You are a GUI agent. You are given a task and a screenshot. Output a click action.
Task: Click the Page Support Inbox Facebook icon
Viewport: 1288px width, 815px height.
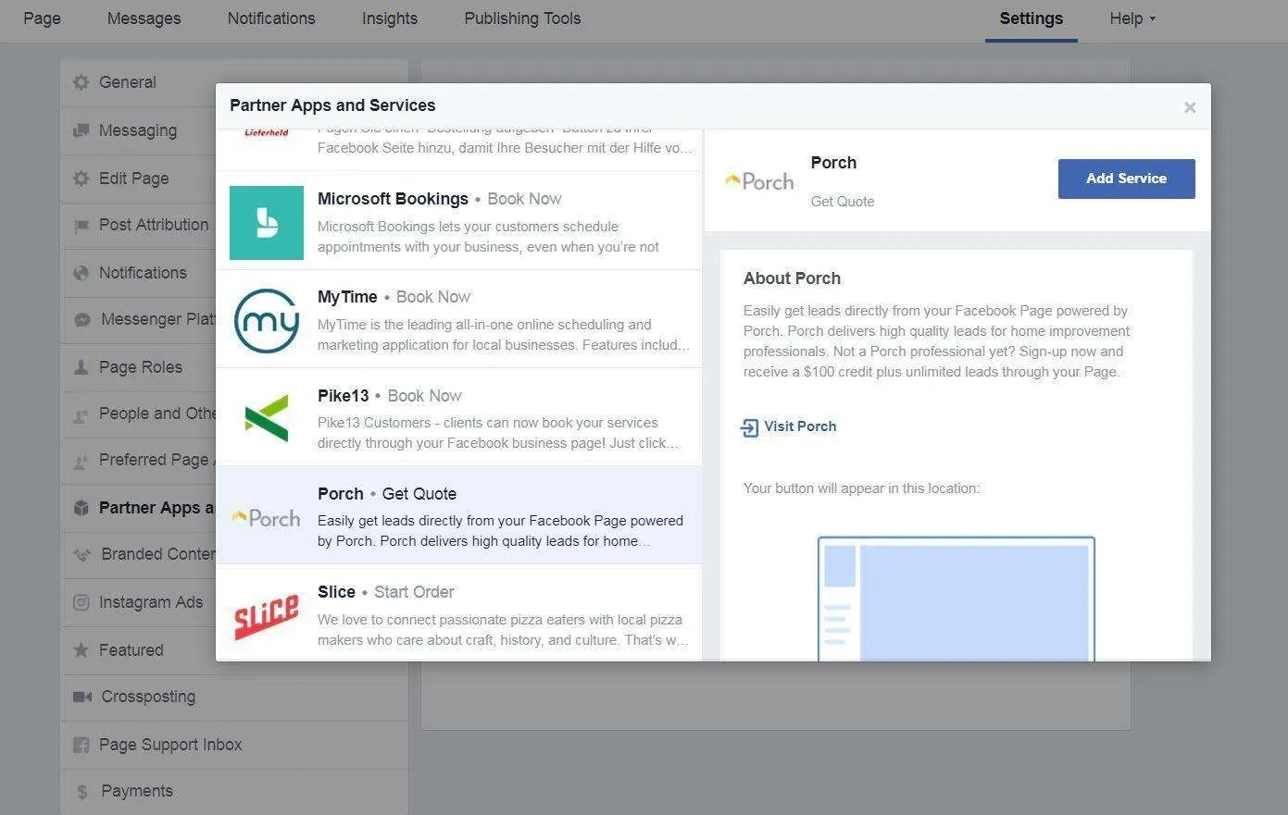point(81,745)
